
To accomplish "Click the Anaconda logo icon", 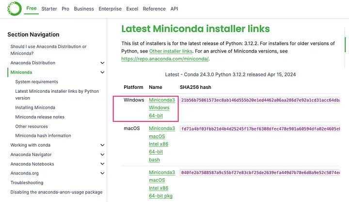I will (x=14, y=9).
